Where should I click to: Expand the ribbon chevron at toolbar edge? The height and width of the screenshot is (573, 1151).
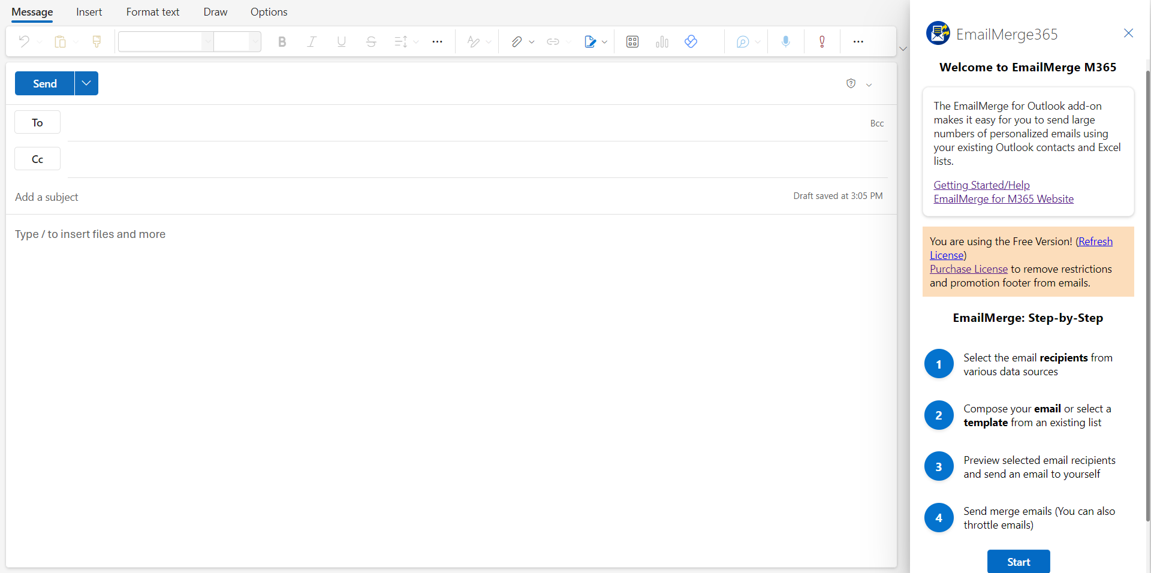click(903, 49)
